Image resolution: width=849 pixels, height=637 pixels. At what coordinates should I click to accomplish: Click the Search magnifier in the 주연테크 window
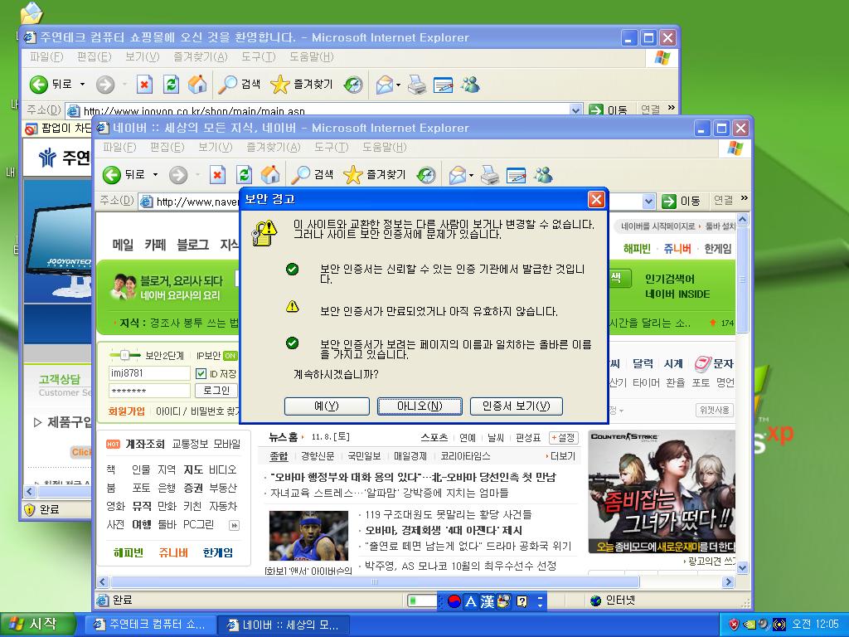pos(227,84)
